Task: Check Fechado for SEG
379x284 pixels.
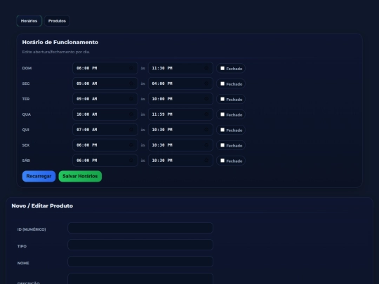Action: tap(222, 84)
